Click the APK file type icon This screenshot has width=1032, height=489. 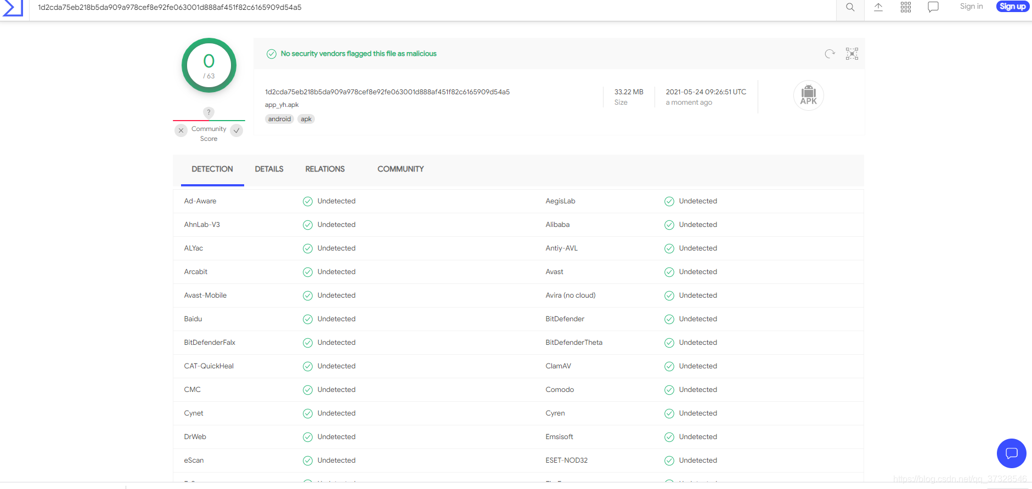809,95
